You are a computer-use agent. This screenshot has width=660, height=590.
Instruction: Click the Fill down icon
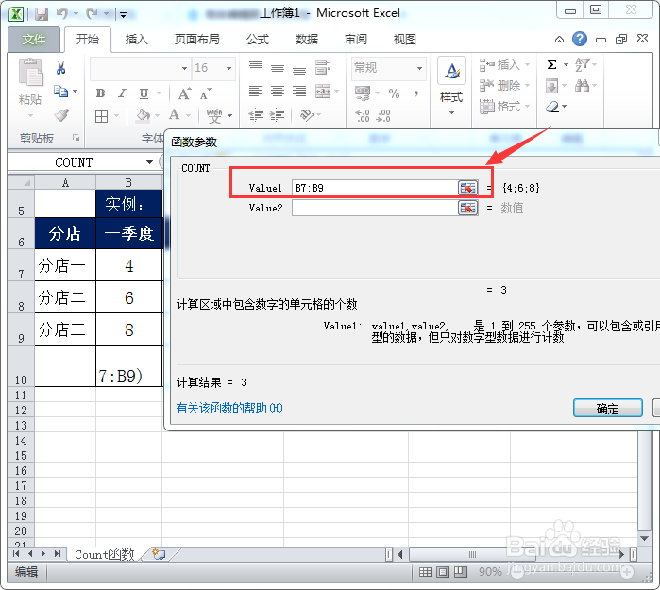551,86
